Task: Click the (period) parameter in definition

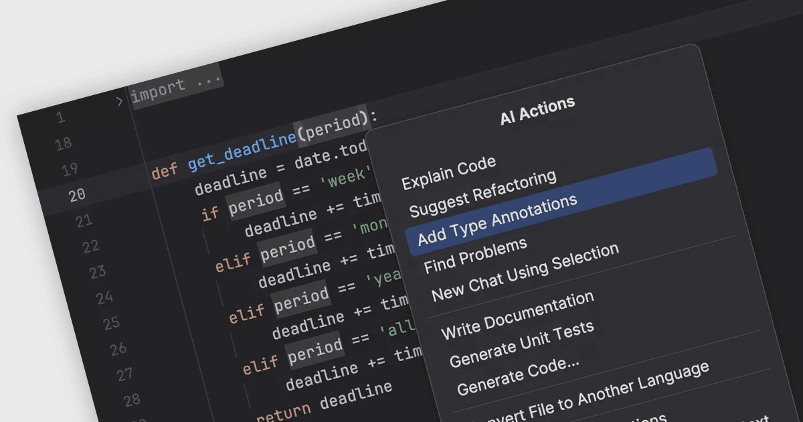Action: pyautogui.click(x=333, y=127)
